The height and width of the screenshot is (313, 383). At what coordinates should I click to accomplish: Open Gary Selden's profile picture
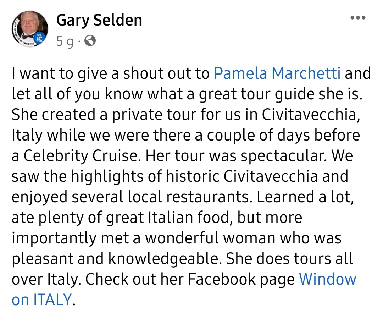pos(29,29)
